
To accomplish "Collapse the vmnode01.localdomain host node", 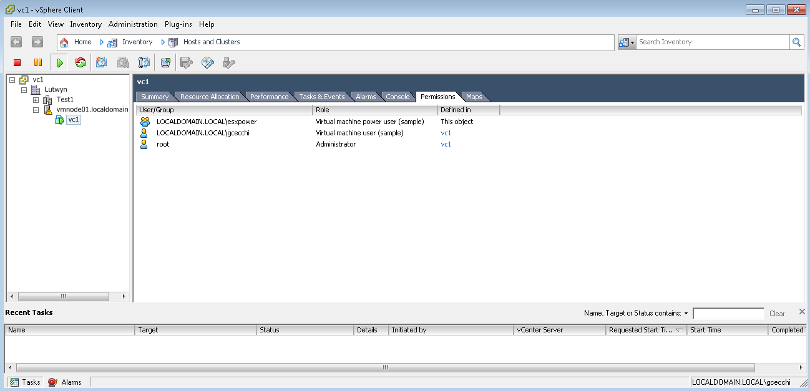I will tap(36, 110).
